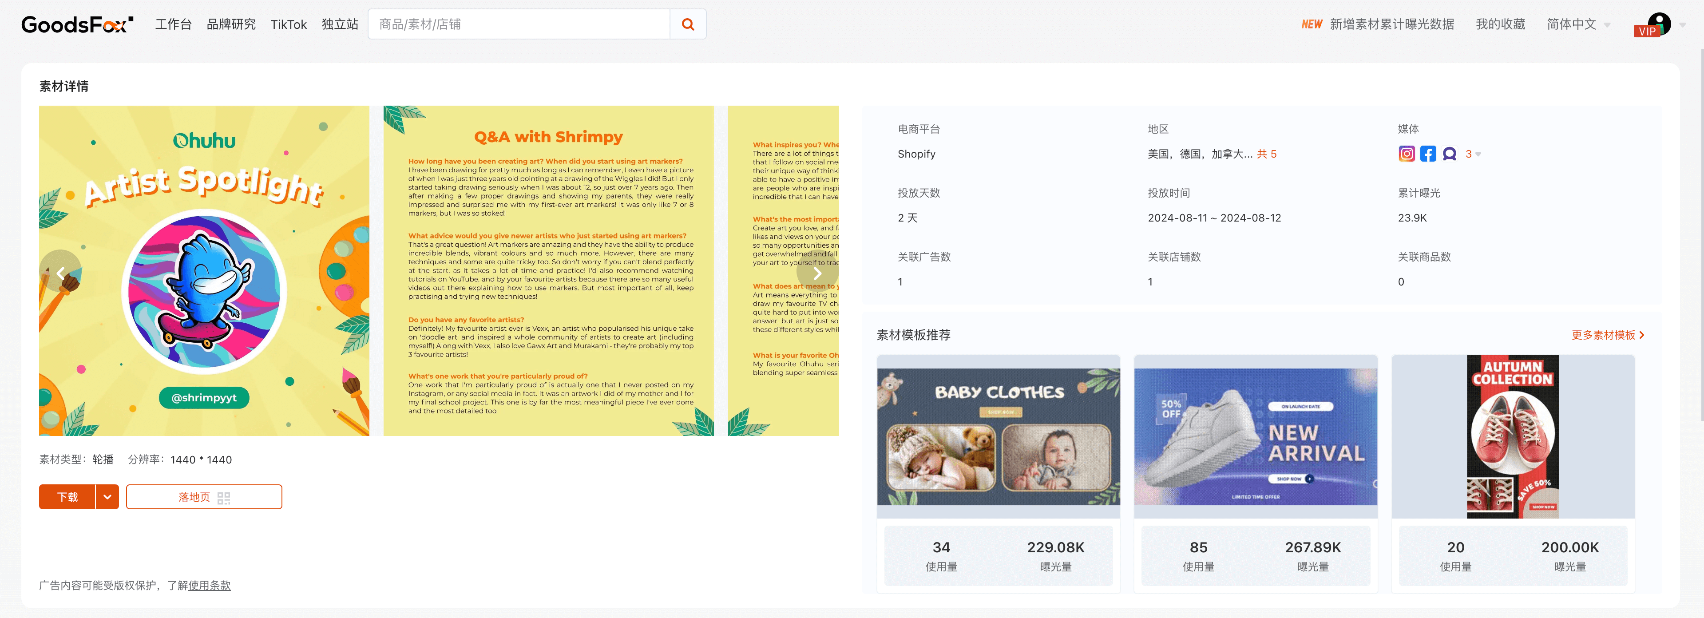Click the Ohuhu Artist Spotlight slide
Screen dimensions: 1704x618
[204, 271]
